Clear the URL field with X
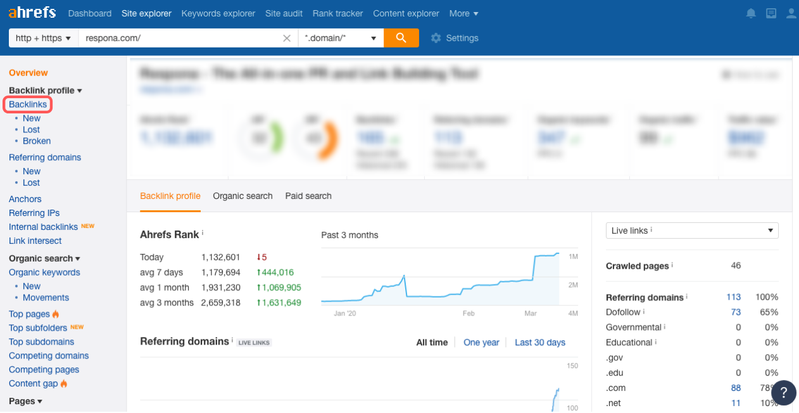This screenshot has width=799, height=413. click(x=287, y=38)
